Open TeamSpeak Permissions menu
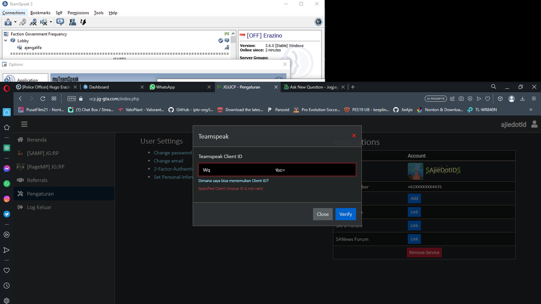Screen dimensions: 541x304 [x=78, y=13]
